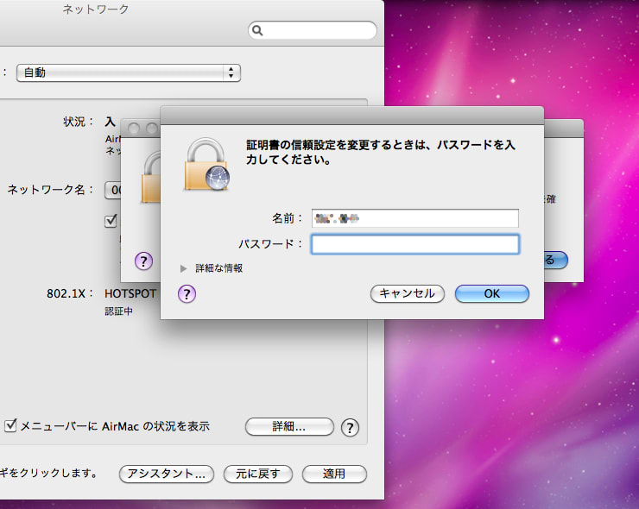Image resolution: width=639 pixels, height=509 pixels.
Task: Click the blue button behind the dialog
Action: tap(555, 260)
